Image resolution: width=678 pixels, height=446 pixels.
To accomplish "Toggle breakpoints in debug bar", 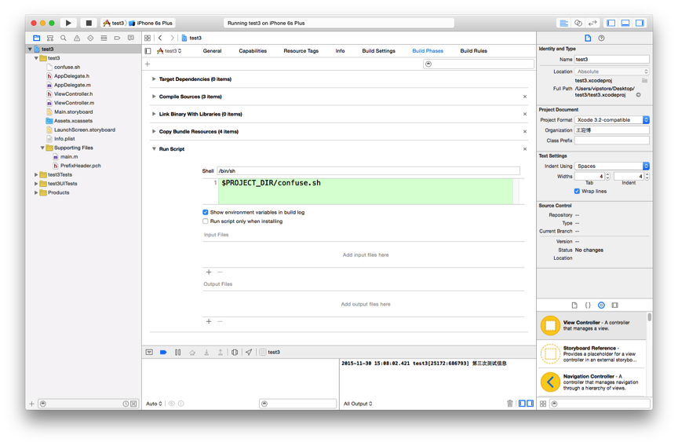I will coord(163,353).
